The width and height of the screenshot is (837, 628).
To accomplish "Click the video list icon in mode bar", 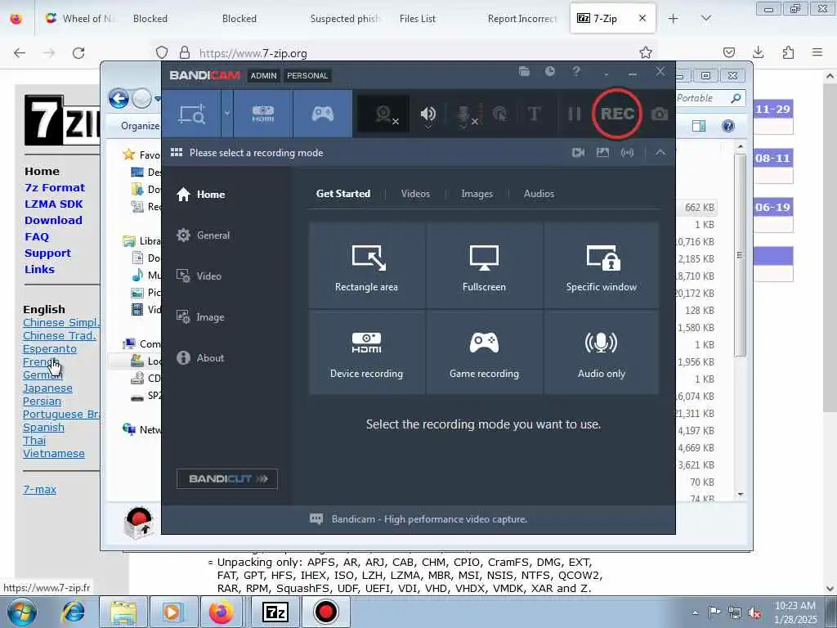I will click(x=578, y=153).
